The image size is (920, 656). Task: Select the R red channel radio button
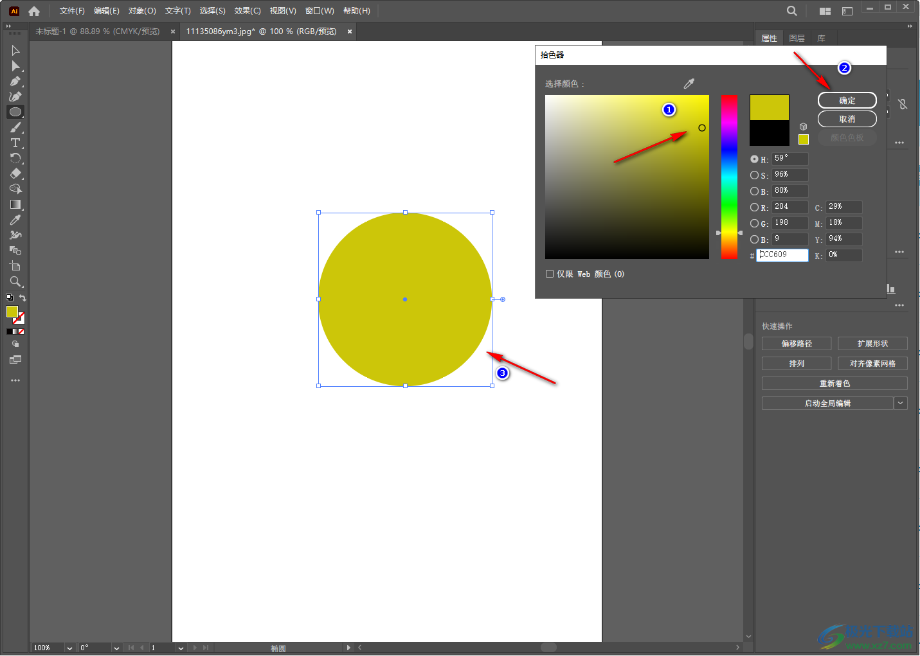coord(754,207)
